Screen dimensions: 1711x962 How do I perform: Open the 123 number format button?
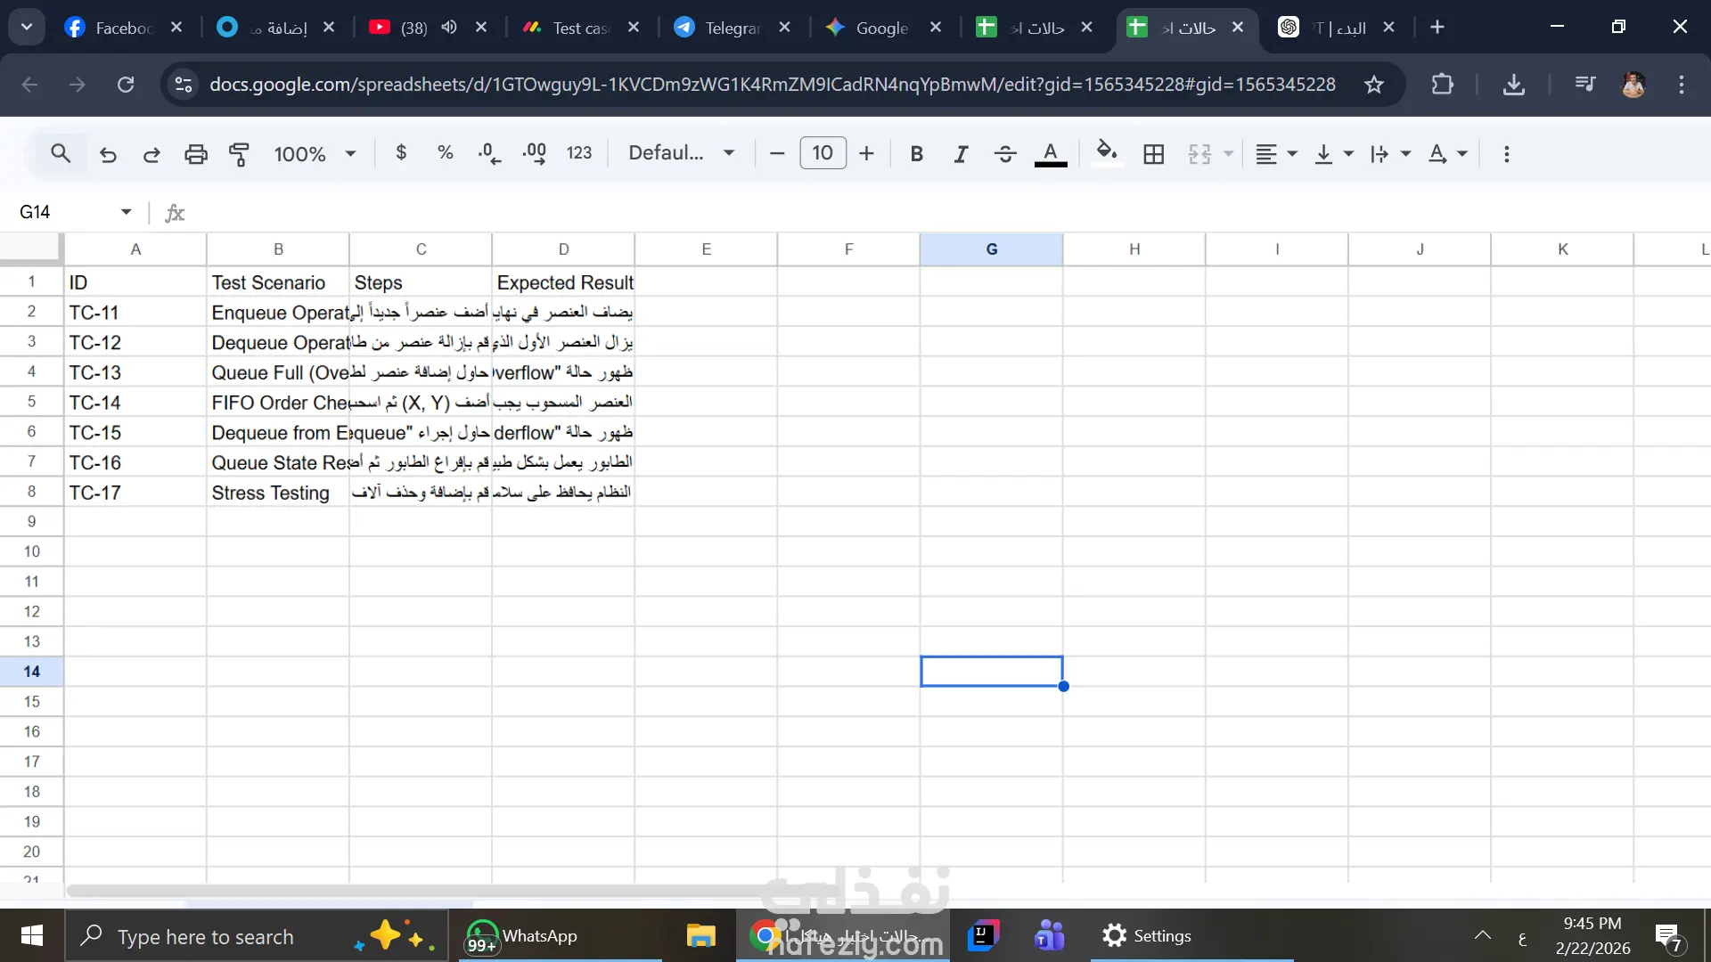tap(579, 153)
